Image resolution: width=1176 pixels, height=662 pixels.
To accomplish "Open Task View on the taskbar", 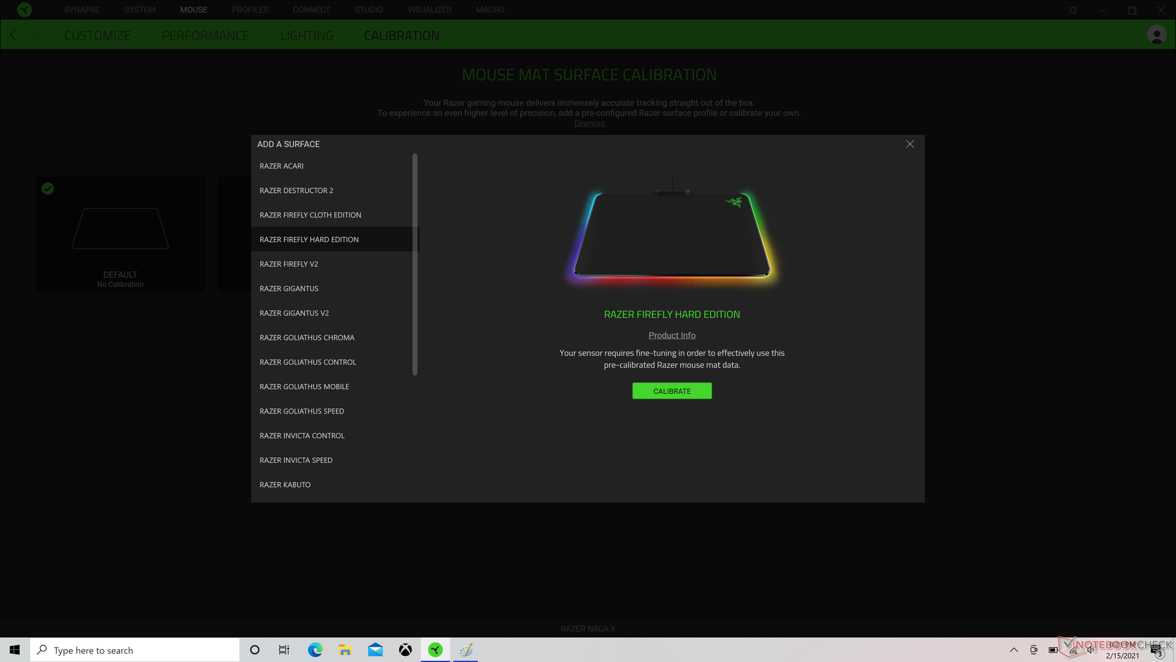I will [x=284, y=650].
